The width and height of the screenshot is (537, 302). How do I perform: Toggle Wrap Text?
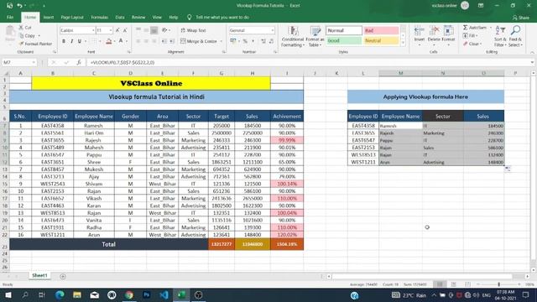[x=194, y=30]
